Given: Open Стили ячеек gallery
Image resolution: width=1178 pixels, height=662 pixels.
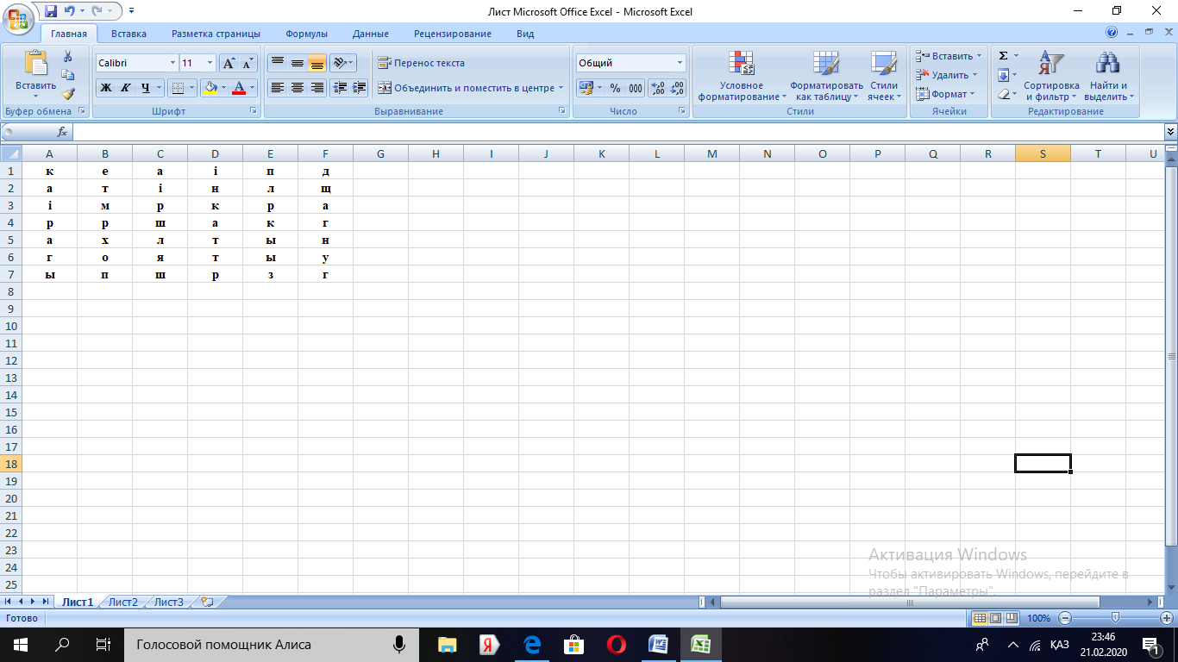Looking at the screenshot, I should point(884,76).
